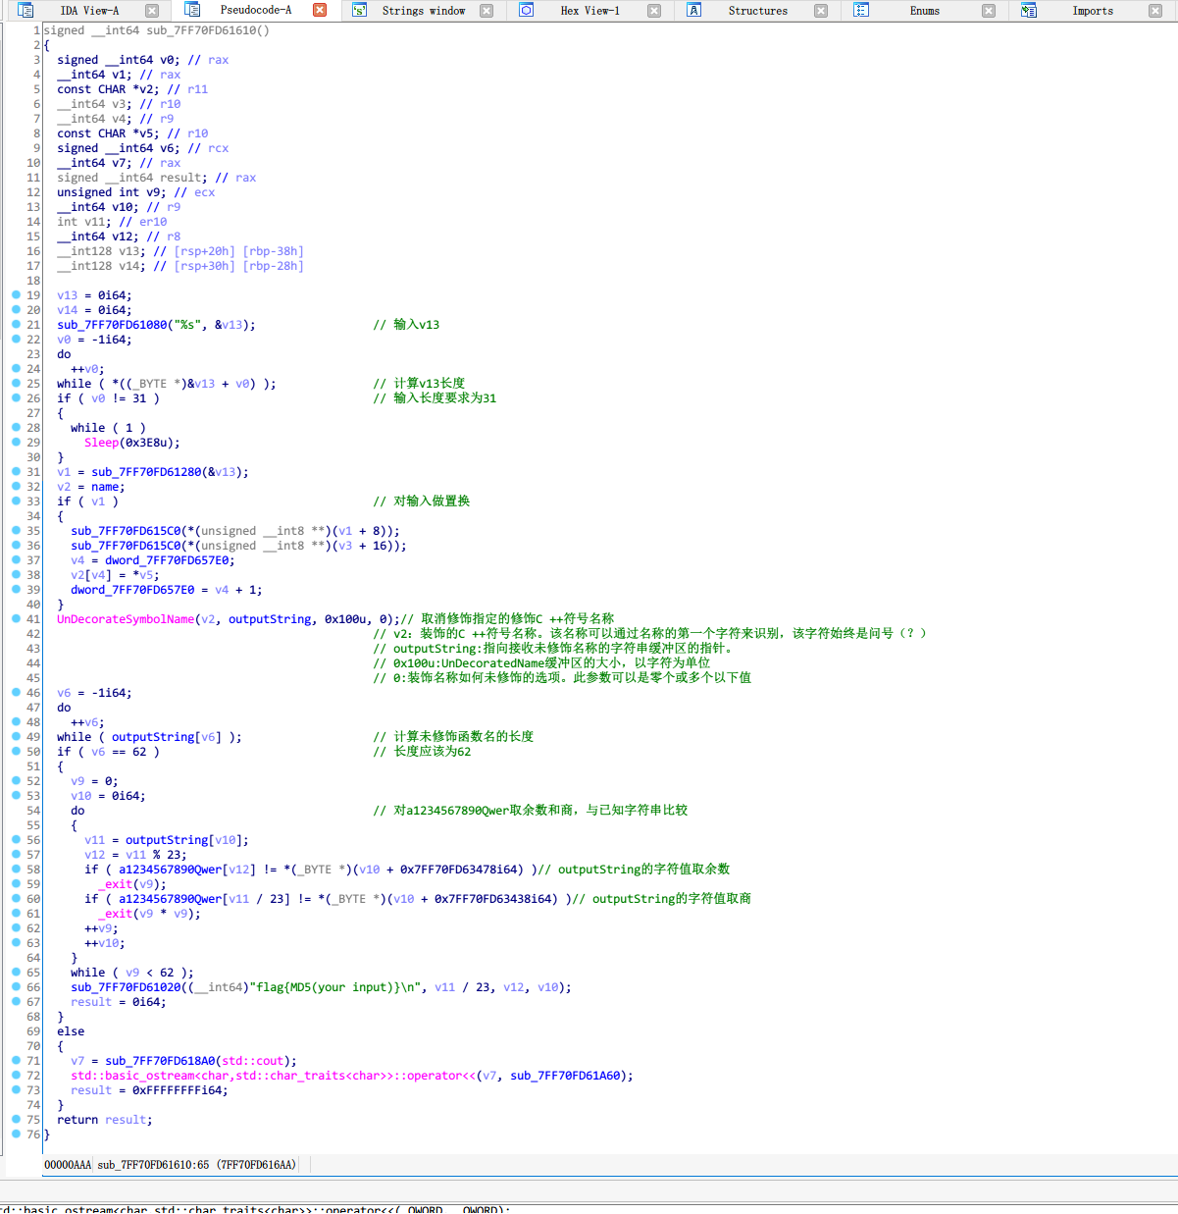Screen dimensions: 1178x1214
Task: Toggle breakpoint dot on line 58
Action: [x=16, y=869]
